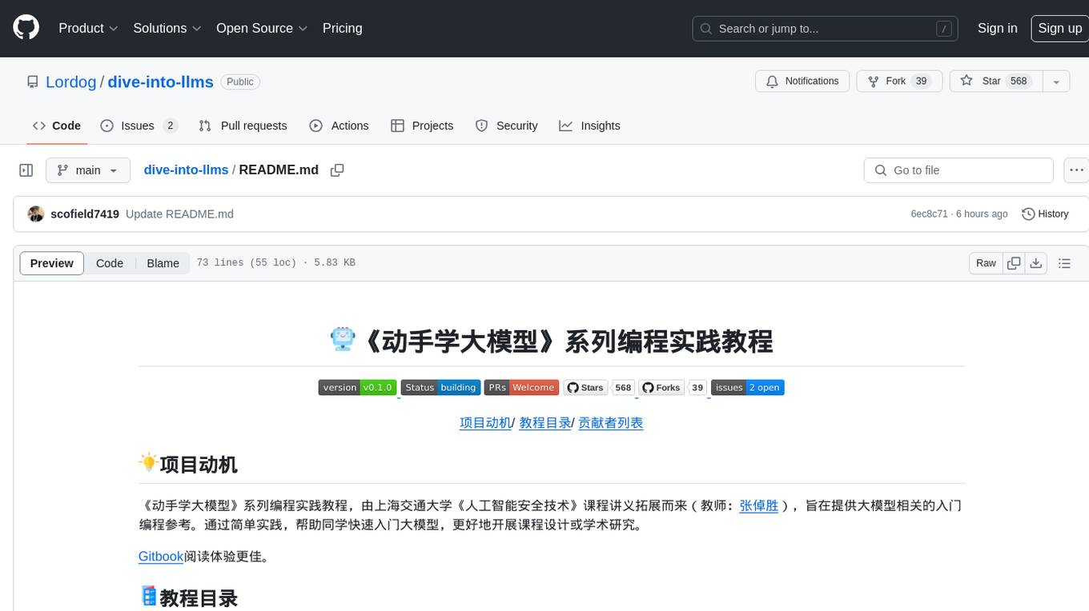This screenshot has width=1089, height=611.
Task: Expand the Open Source menu
Action: coord(262,28)
